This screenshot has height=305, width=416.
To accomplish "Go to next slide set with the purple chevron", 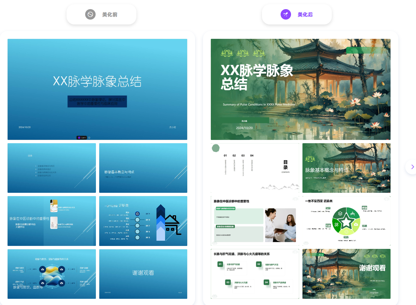I will (412, 167).
